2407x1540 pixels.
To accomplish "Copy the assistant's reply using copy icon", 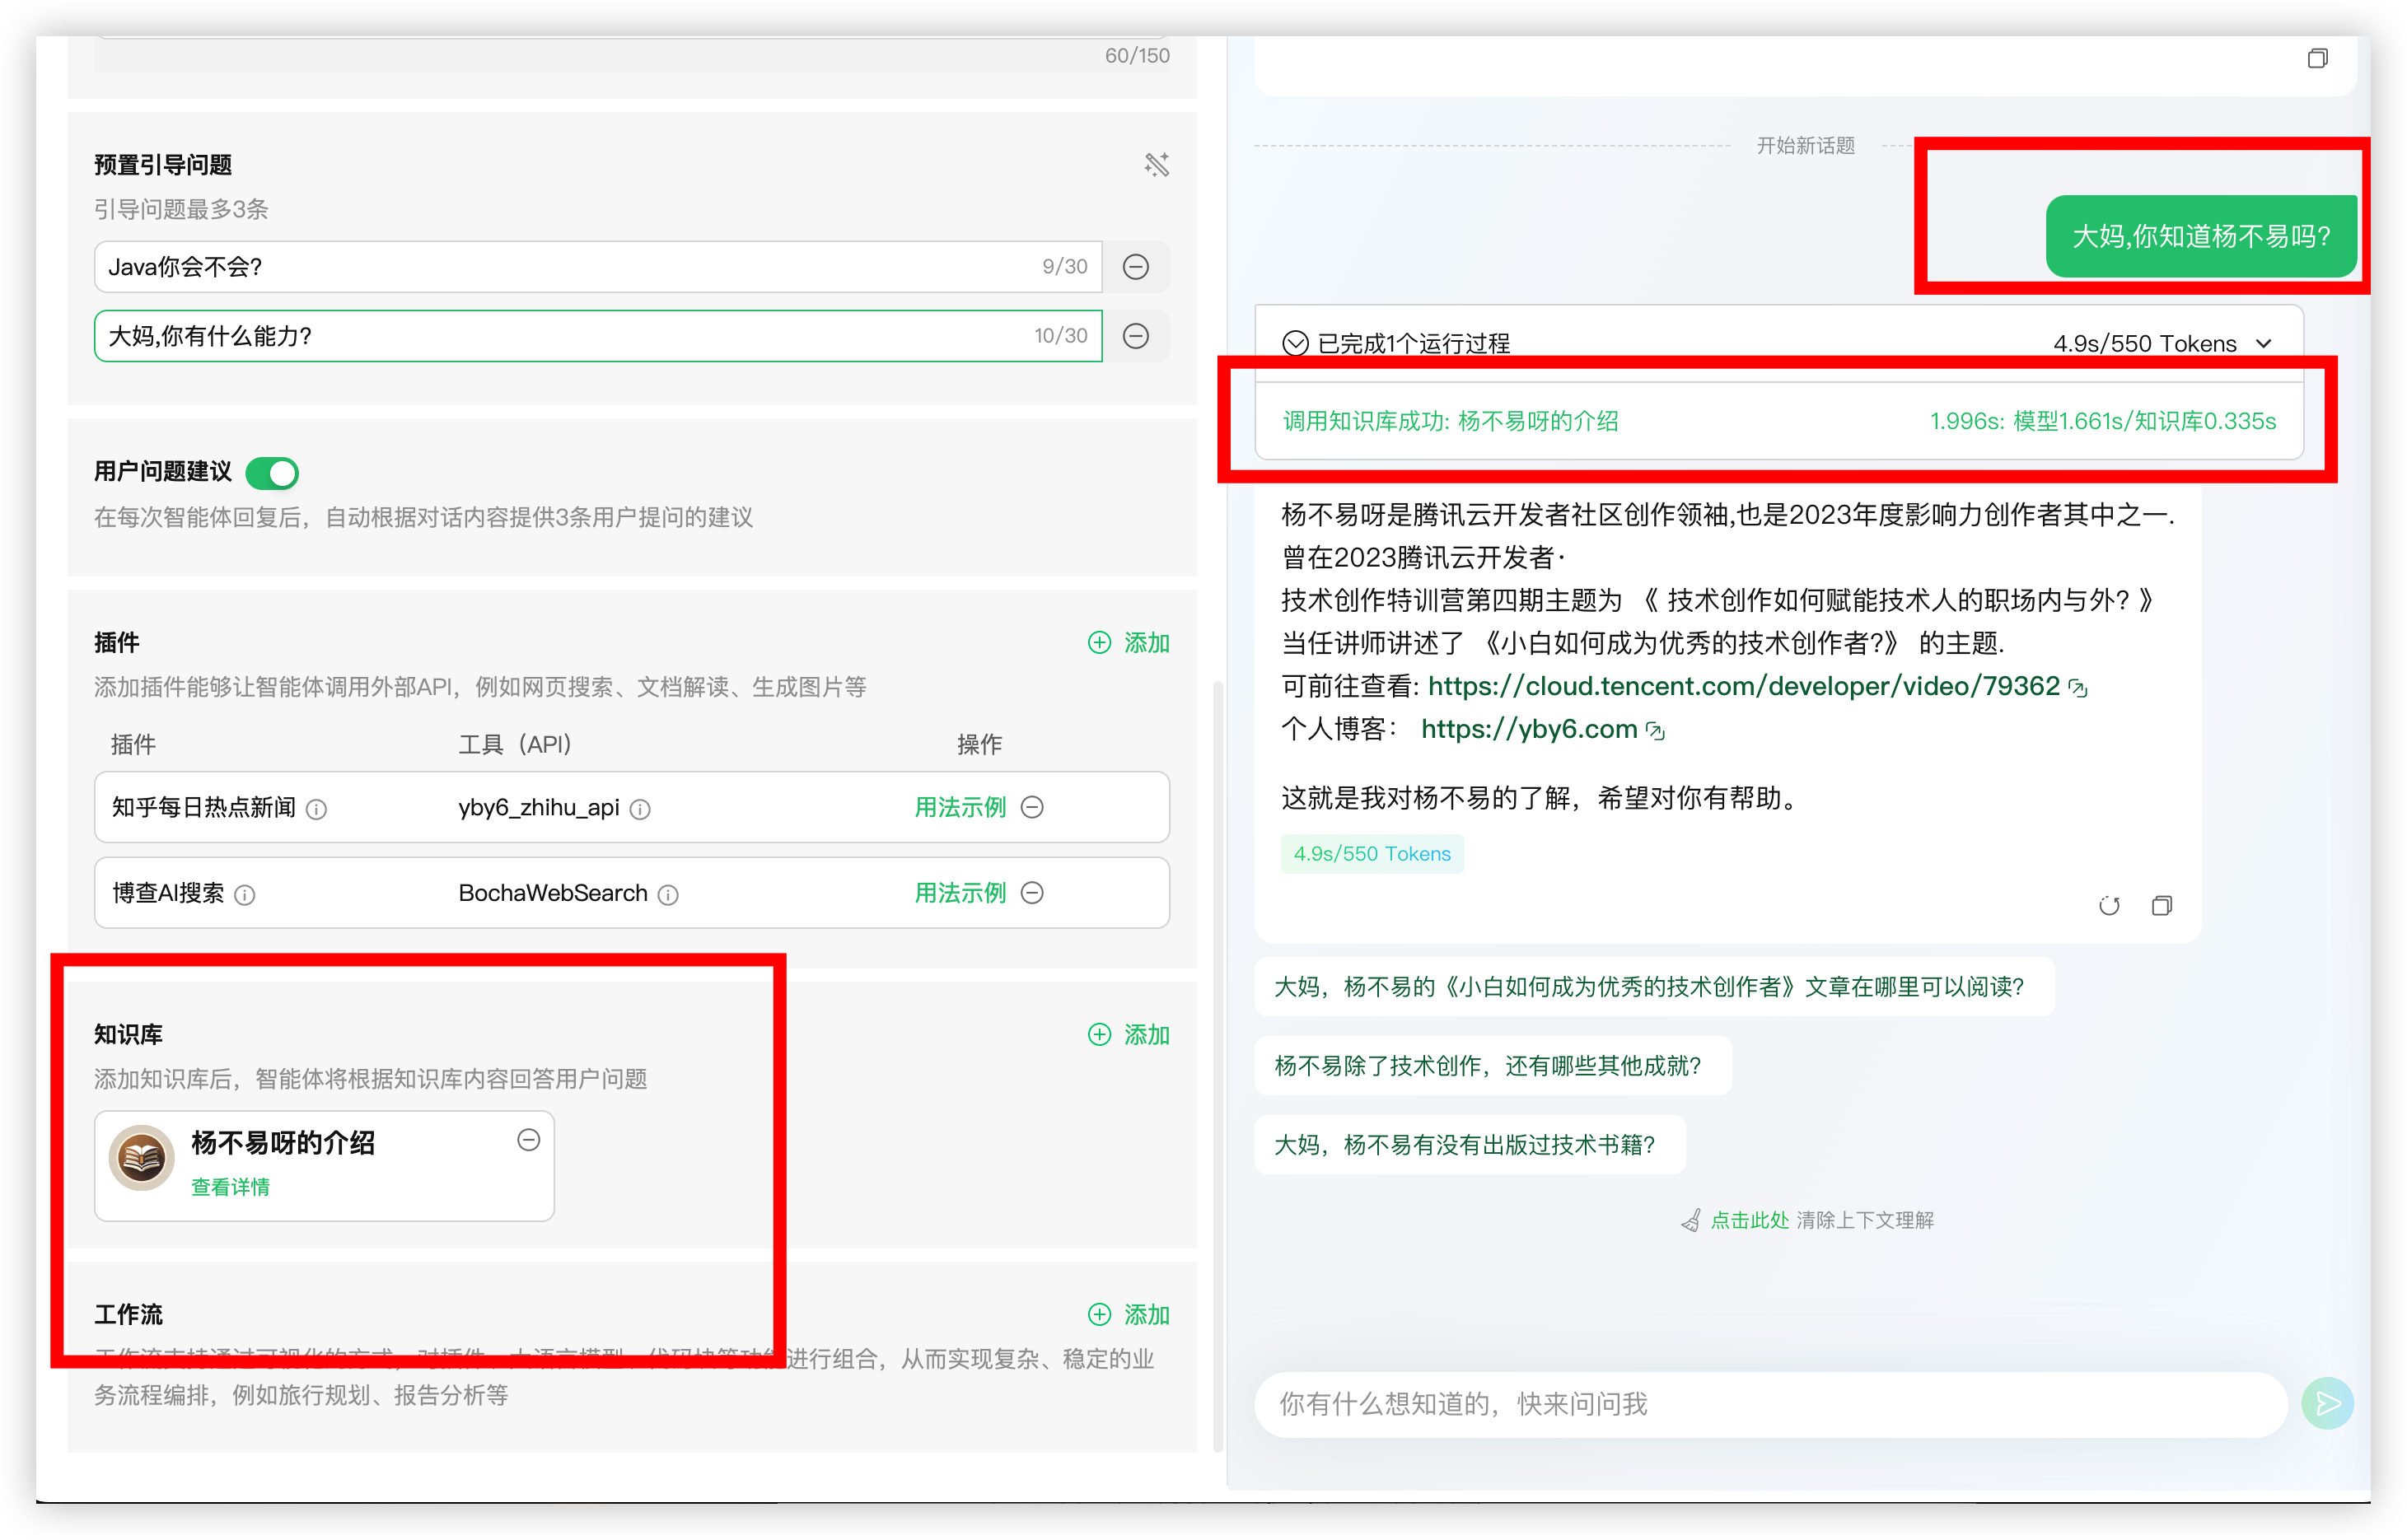I will point(2161,906).
